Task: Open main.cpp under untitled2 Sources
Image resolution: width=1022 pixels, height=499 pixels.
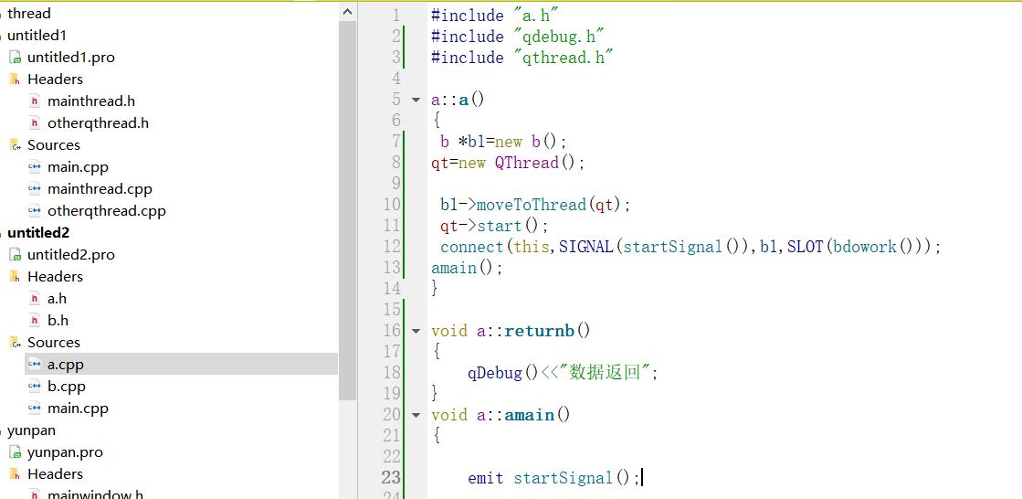Action: point(79,409)
